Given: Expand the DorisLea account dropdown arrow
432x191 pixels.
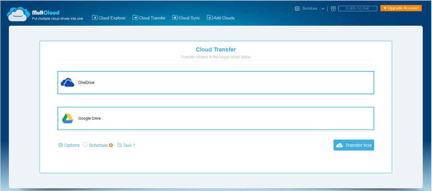Looking at the screenshot, I should click(323, 8).
